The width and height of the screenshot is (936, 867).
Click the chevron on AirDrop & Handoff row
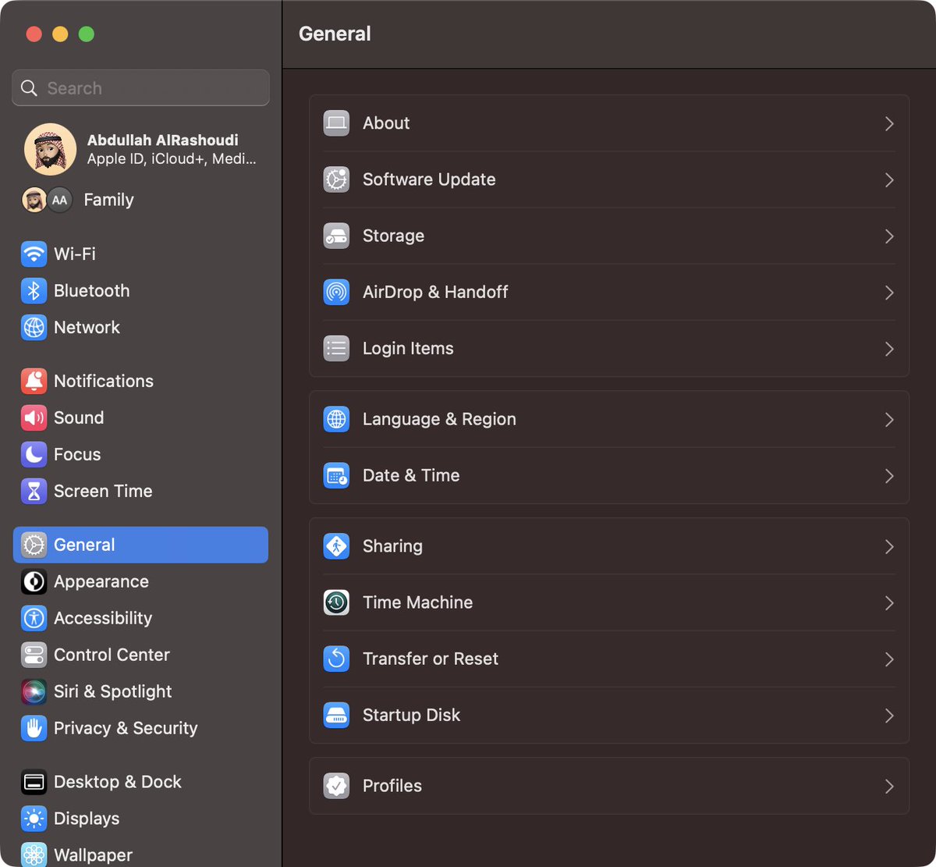(889, 292)
